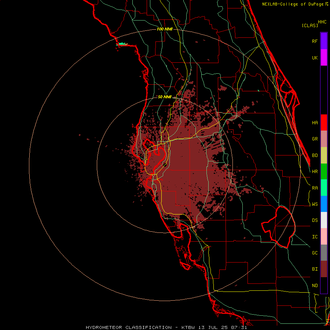
Task: Select the WS blue legend swatch
Action: tap(324, 204)
